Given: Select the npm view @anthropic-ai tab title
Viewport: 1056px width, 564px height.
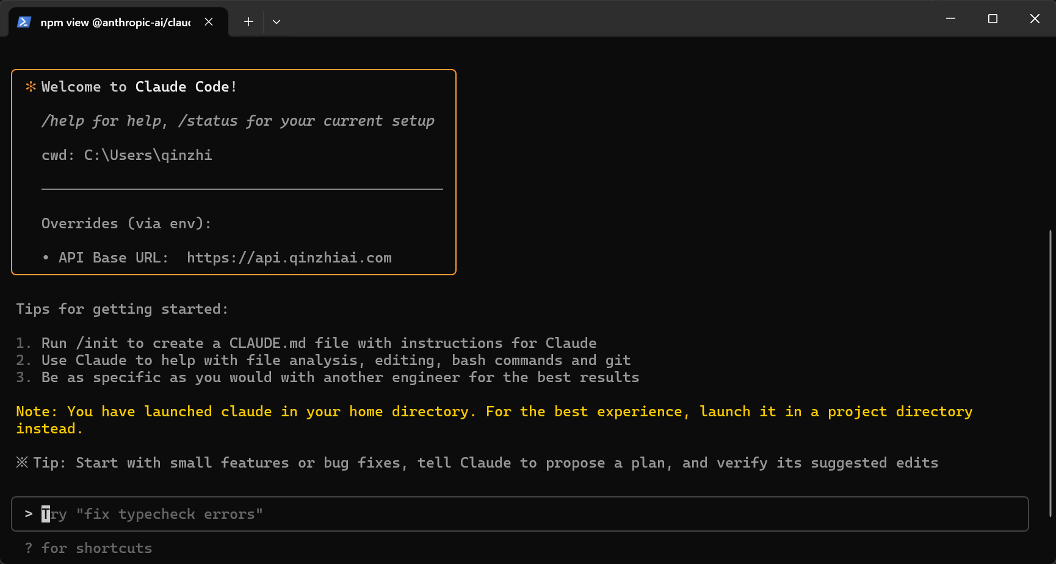Looking at the screenshot, I should (x=115, y=23).
